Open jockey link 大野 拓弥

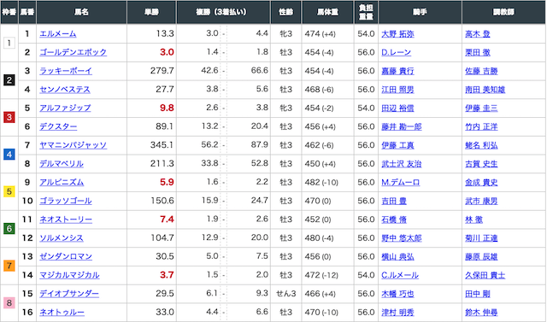coord(397,34)
